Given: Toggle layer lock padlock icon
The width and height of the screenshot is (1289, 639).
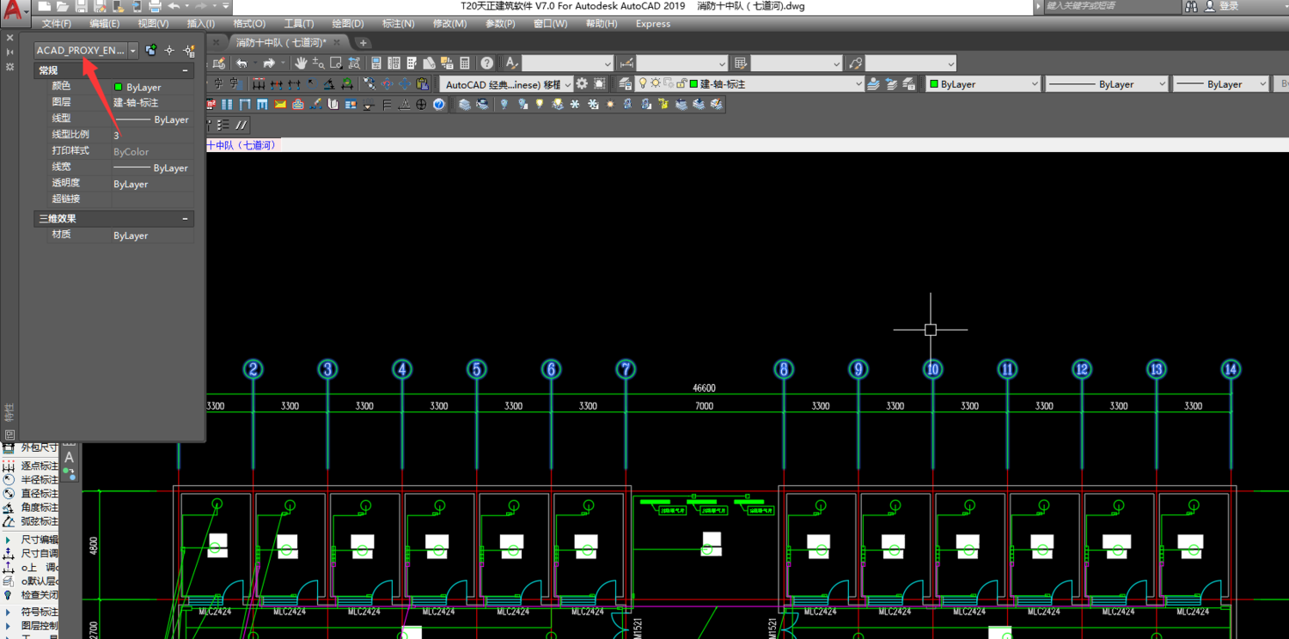Looking at the screenshot, I should click(681, 84).
